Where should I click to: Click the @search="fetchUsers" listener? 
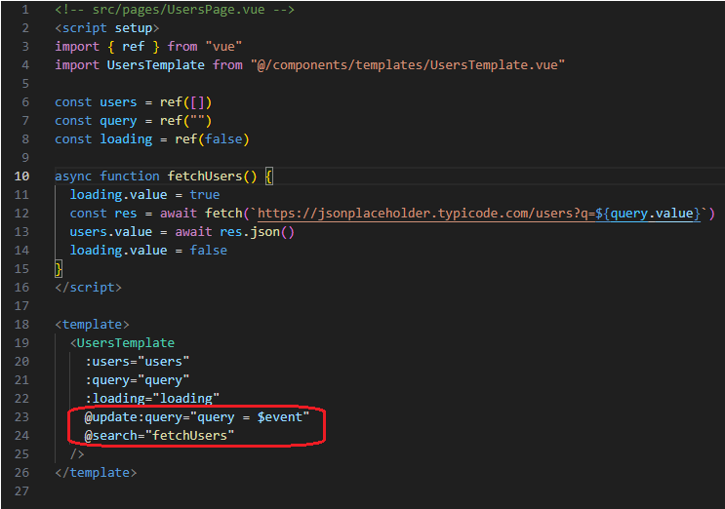160,436
